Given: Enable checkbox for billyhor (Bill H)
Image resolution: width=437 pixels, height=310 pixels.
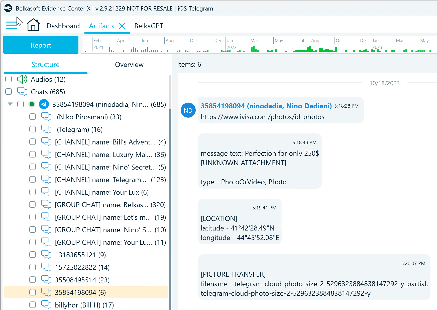Looking at the screenshot, I should [x=33, y=305].
